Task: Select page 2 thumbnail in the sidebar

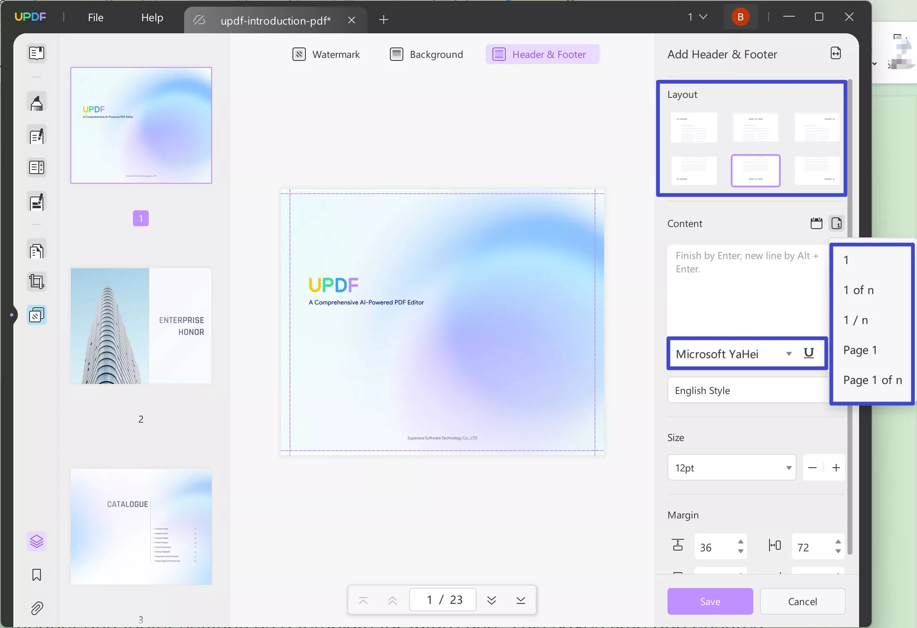Action: pyautogui.click(x=141, y=326)
